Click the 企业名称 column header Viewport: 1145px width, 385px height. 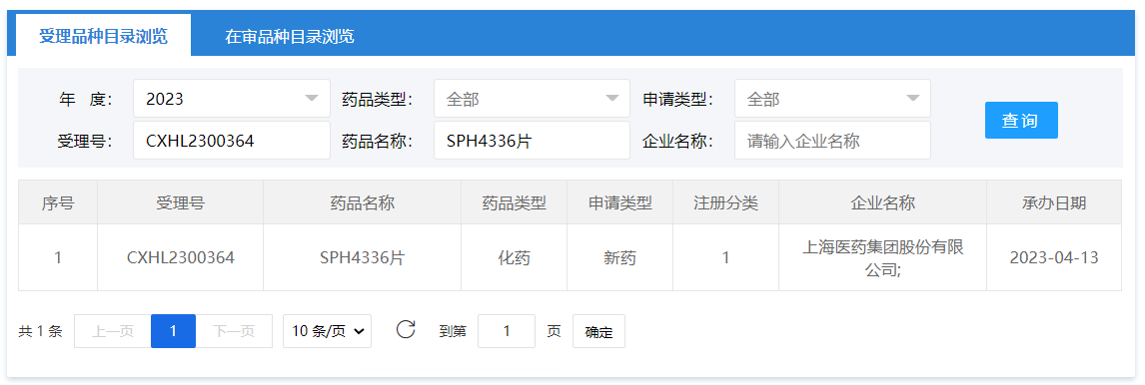883,202
